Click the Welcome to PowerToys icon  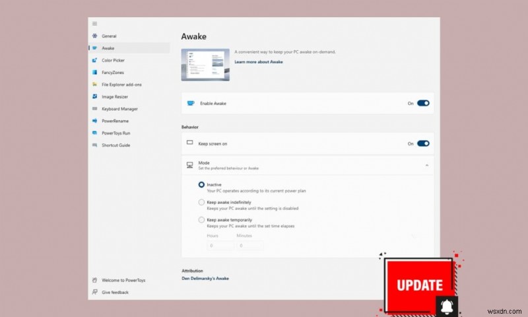pos(94,280)
